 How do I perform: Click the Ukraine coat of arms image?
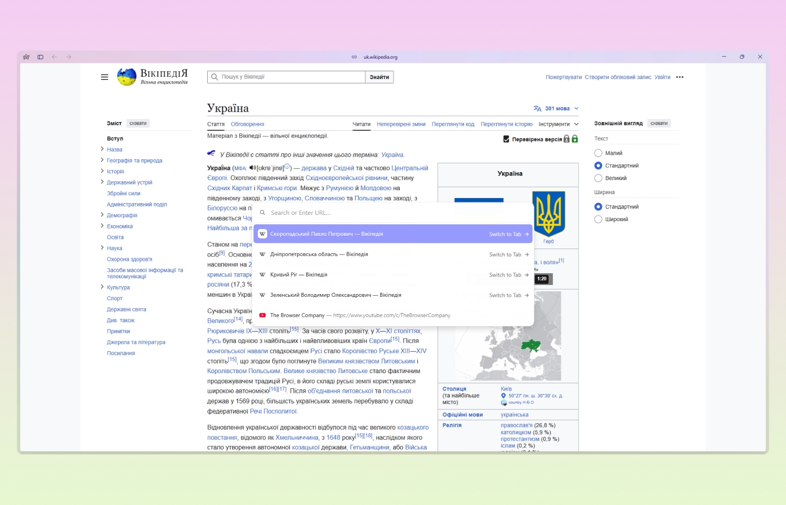[x=549, y=213]
